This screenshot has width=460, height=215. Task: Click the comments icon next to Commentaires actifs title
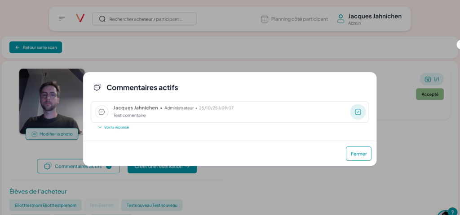tap(97, 88)
